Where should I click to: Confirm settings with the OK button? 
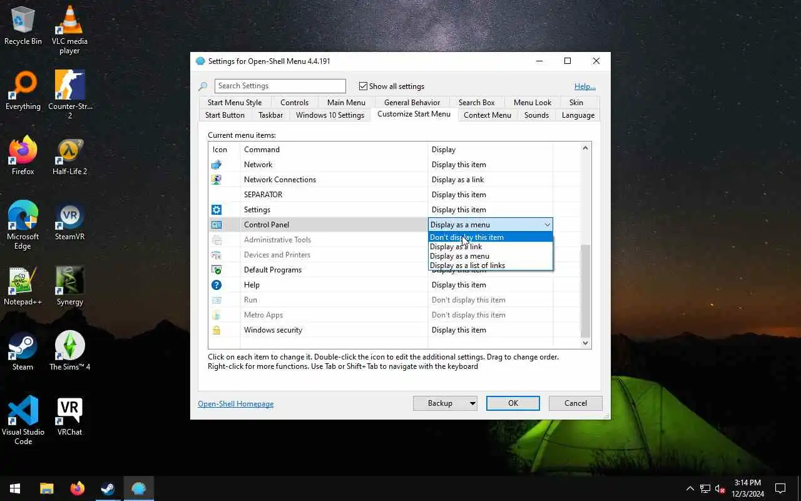pos(513,403)
